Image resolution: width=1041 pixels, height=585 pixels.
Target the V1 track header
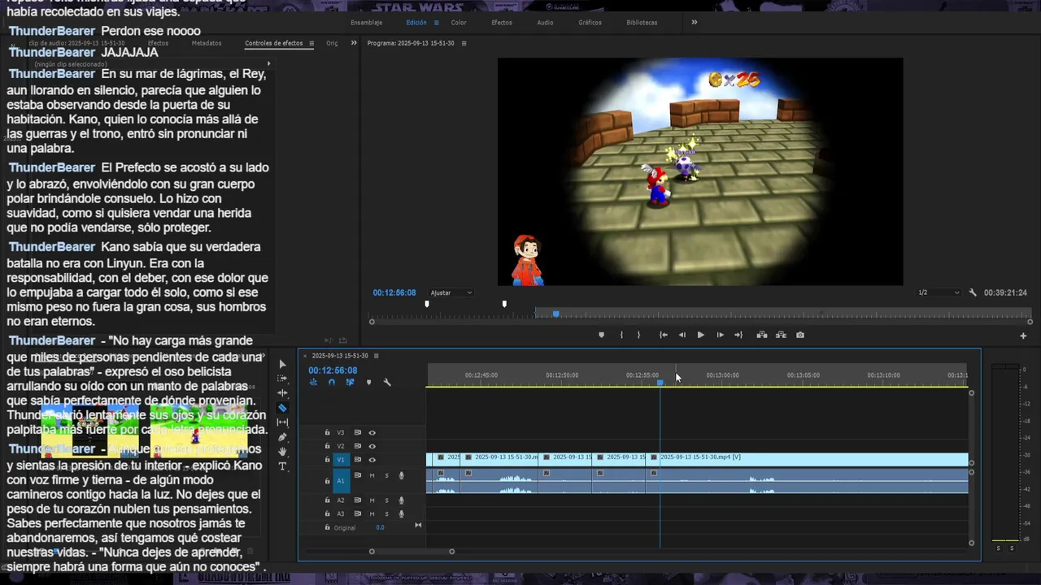click(x=341, y=460)
